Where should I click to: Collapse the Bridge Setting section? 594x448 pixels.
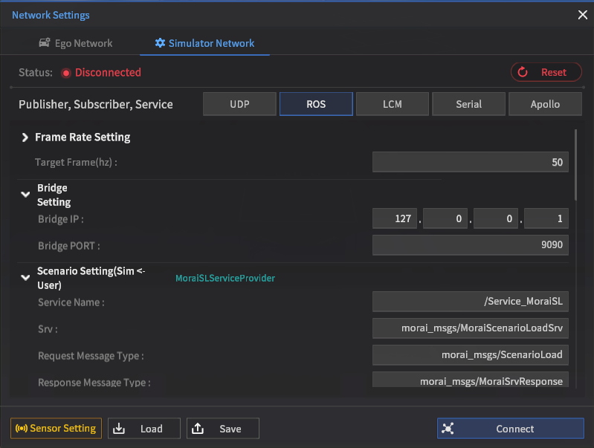click(x=25, y=195)
